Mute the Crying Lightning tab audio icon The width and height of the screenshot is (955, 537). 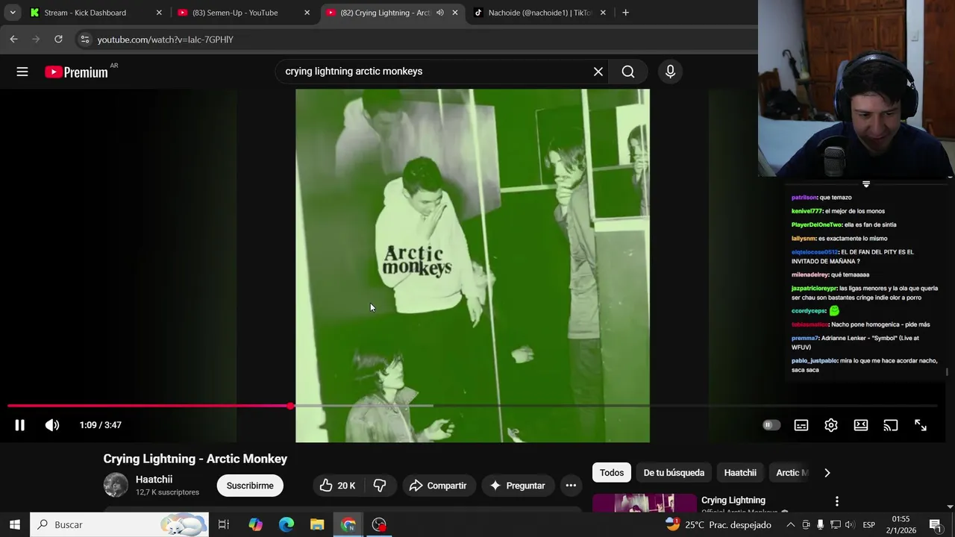[439, 13]
